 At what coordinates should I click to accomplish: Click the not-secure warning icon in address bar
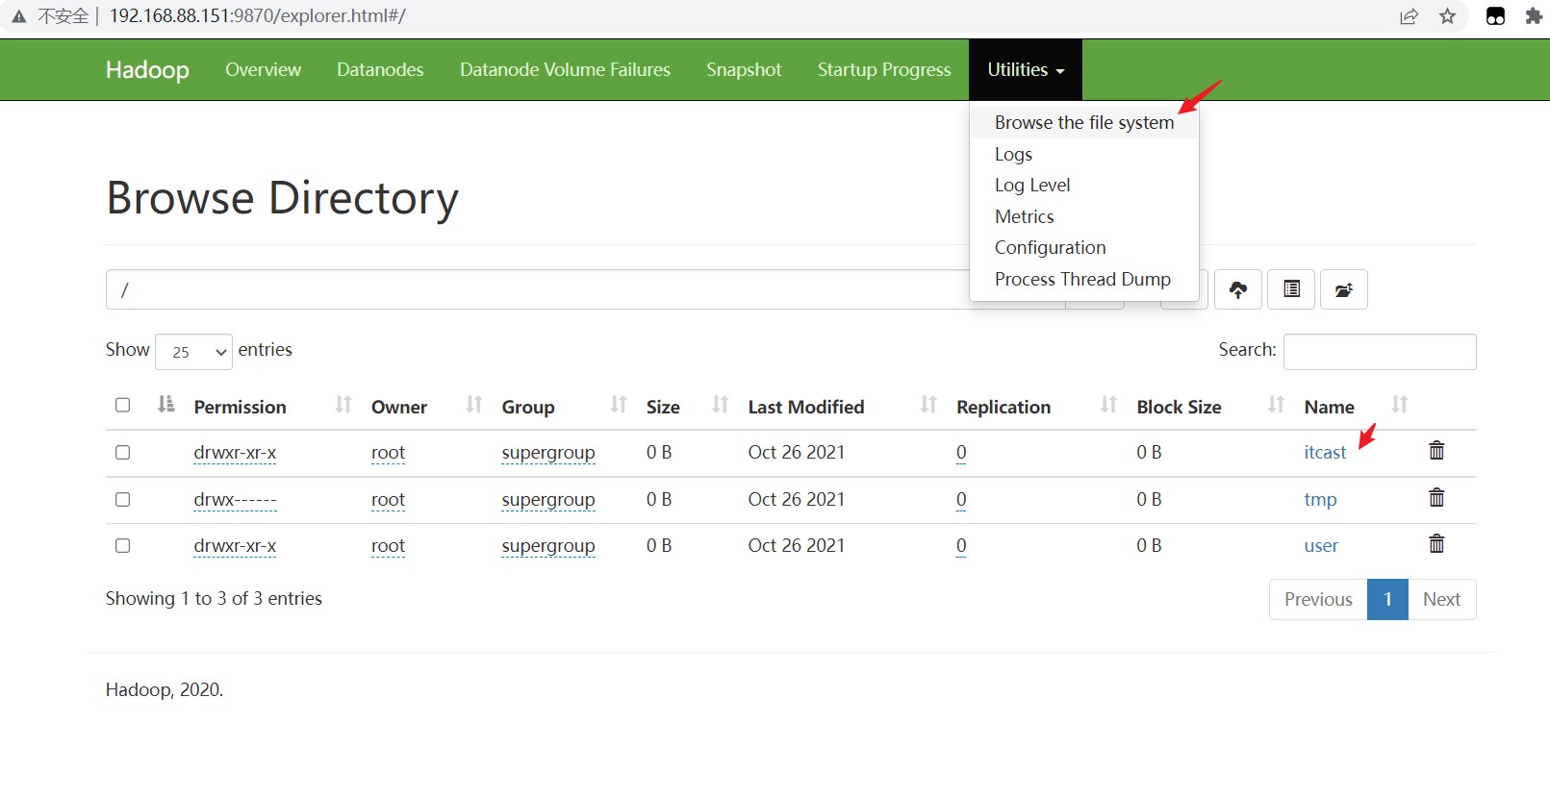point(19,16)
